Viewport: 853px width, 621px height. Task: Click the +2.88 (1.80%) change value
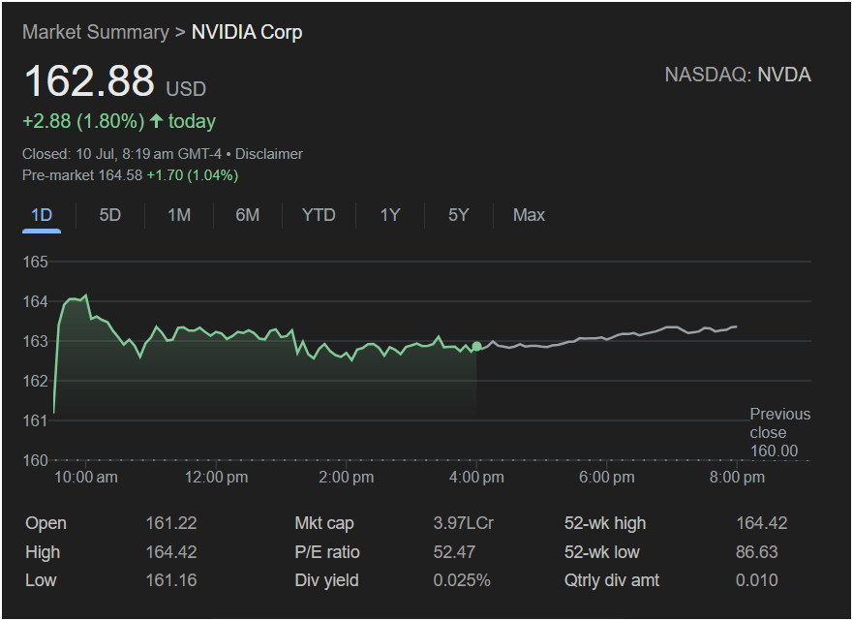coord(83,121)
